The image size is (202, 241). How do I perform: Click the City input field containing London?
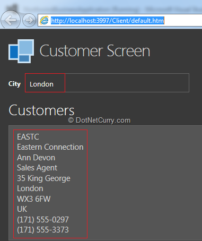tap(107, 83)
